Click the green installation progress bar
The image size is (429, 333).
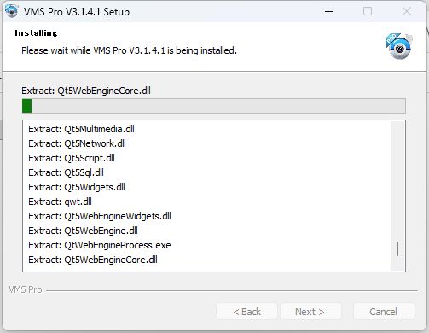214,106
